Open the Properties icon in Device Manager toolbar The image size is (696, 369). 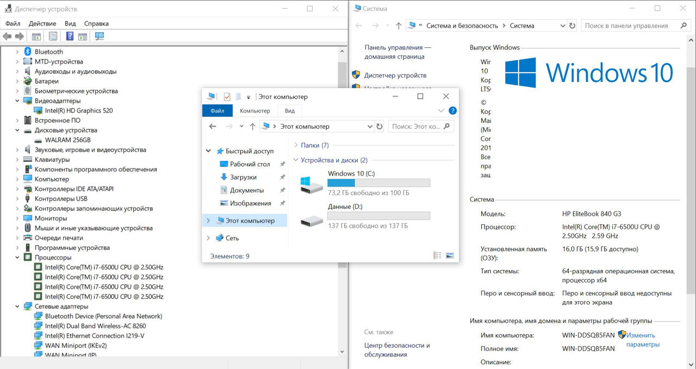pos(53,36)
